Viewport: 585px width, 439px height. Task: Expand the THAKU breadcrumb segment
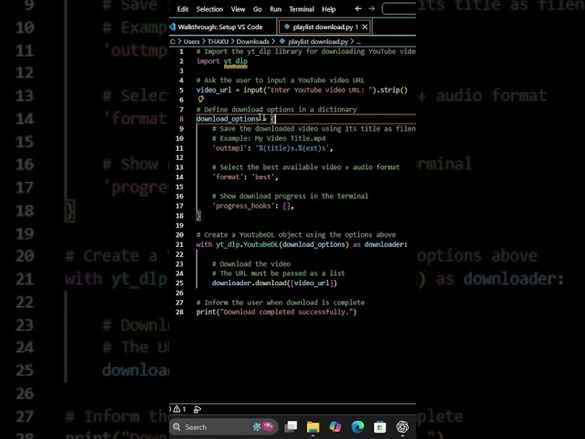pyautogui.click(x=218, y=41)
